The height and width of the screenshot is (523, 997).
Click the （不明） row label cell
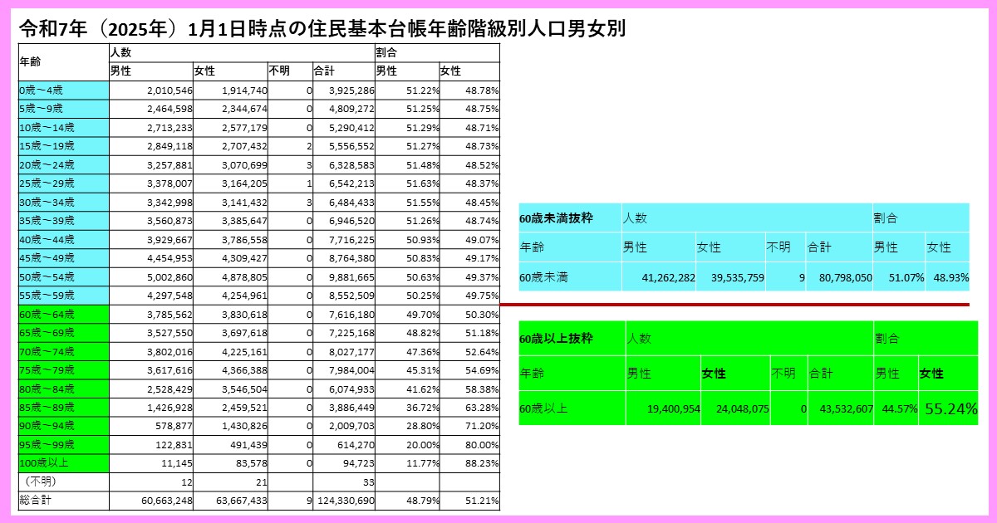63,481
